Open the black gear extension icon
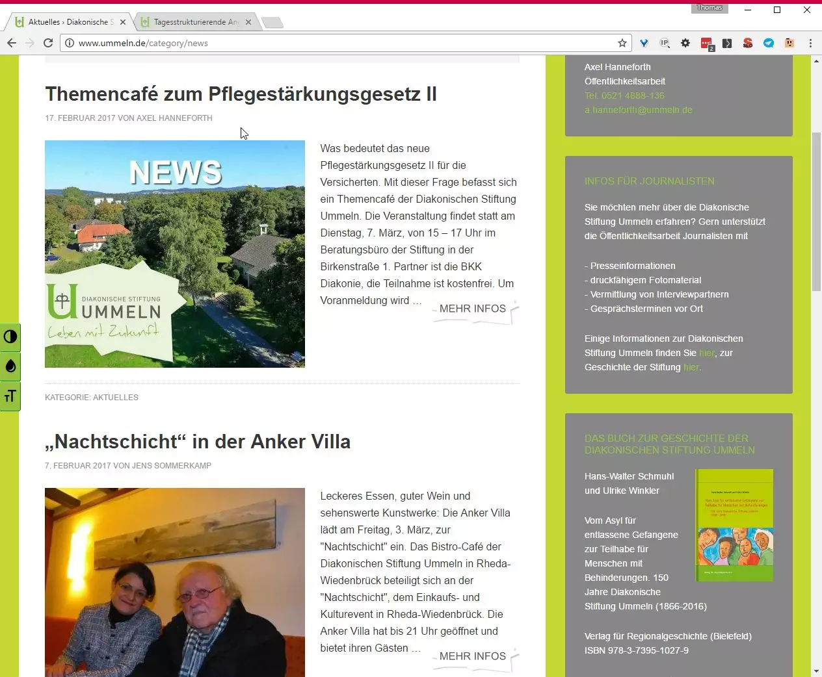The width and height of the screenshot is (822, 677). (x=685, y=43)
